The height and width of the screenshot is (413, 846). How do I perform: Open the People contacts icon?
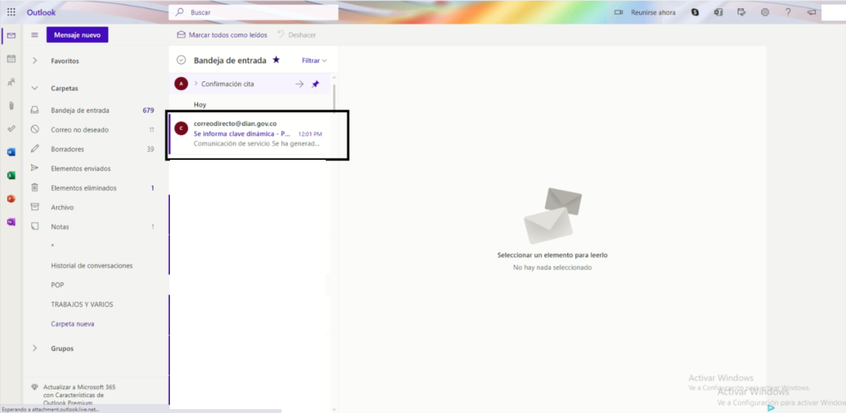coord(11,82)
